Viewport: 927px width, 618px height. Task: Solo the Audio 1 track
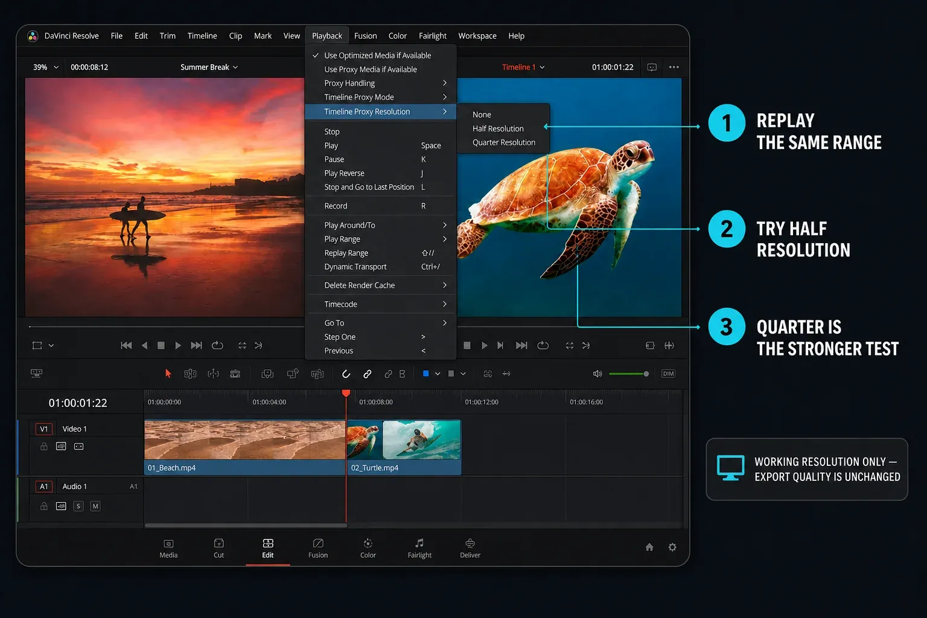click(x=78, y=506)
